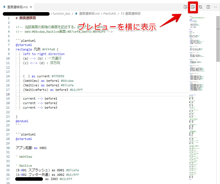Click line number 18 in gutter

8,94
